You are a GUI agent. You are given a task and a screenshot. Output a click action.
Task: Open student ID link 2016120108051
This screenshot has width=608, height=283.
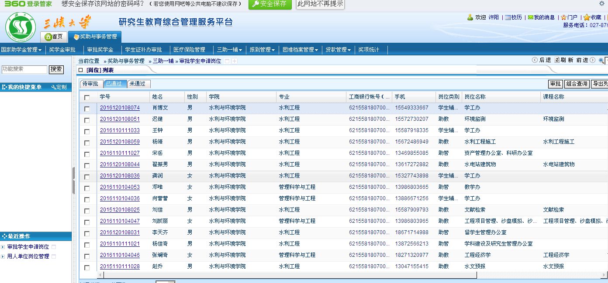tap(120, 119)
